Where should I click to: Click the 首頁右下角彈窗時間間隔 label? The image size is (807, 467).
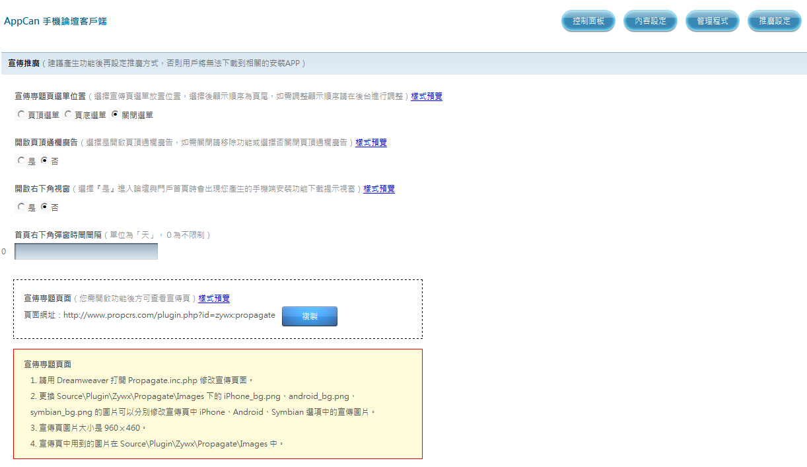pos(58,235)
